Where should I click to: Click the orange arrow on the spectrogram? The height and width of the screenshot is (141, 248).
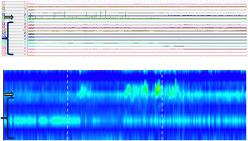[x=9, y=94]
